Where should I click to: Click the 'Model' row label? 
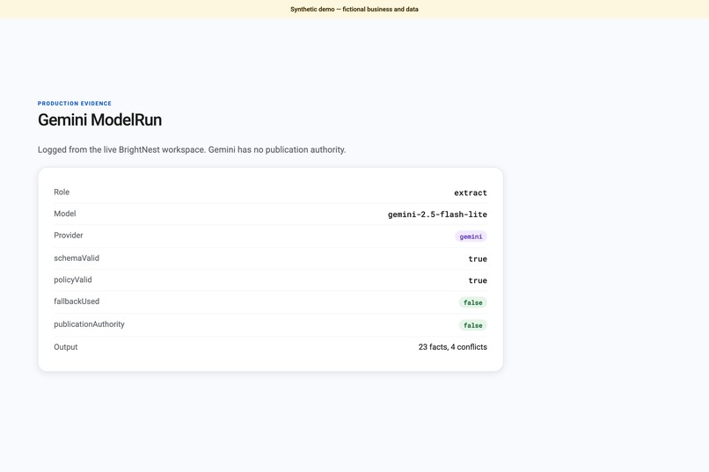65,214
